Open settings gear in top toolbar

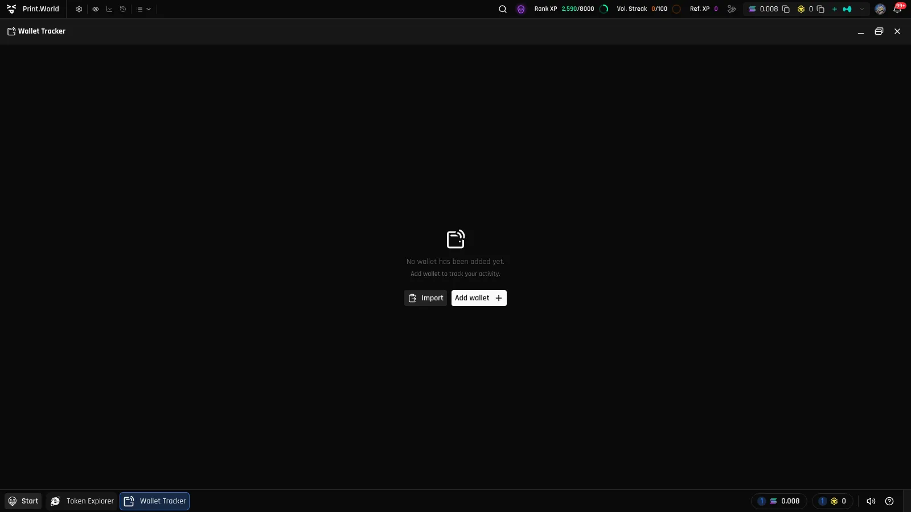click(x=79, y=9)
